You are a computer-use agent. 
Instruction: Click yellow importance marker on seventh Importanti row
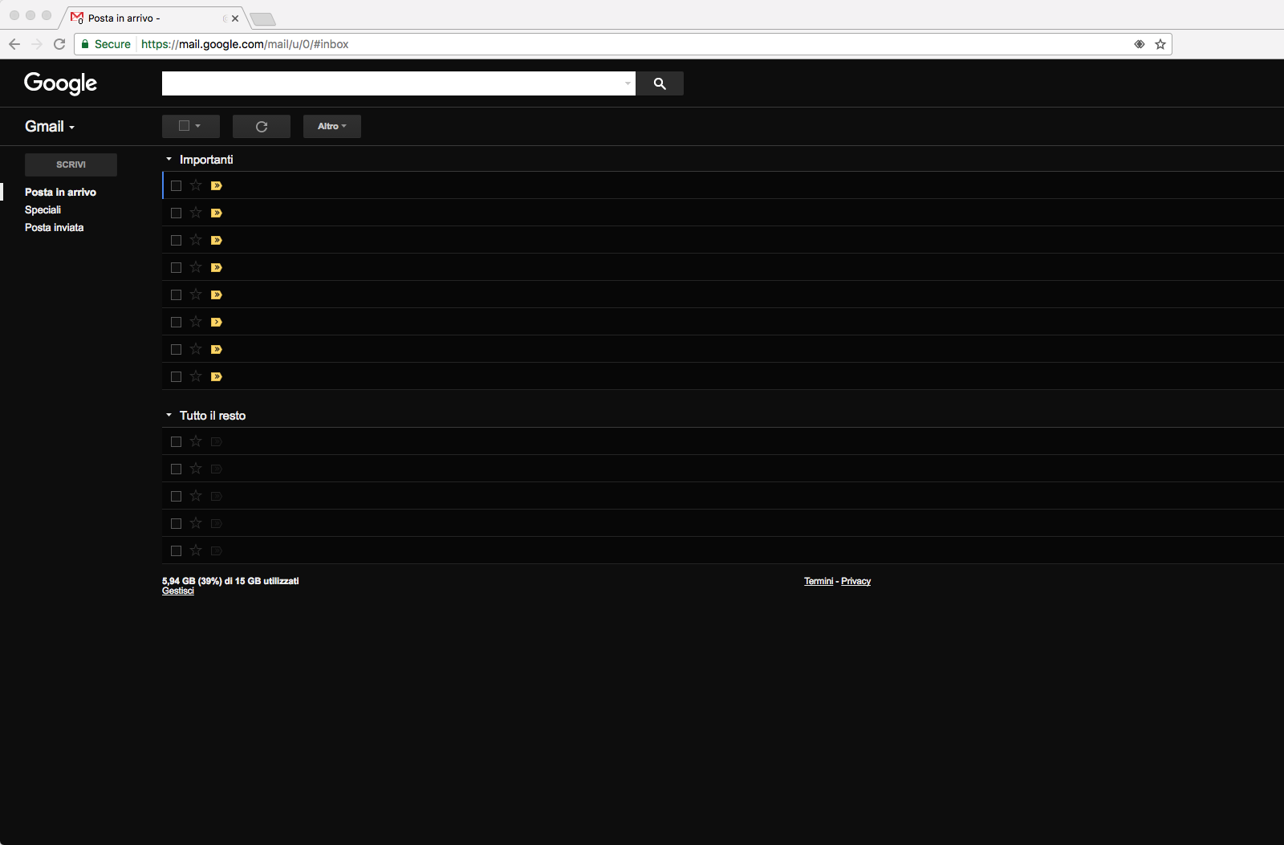217,350
